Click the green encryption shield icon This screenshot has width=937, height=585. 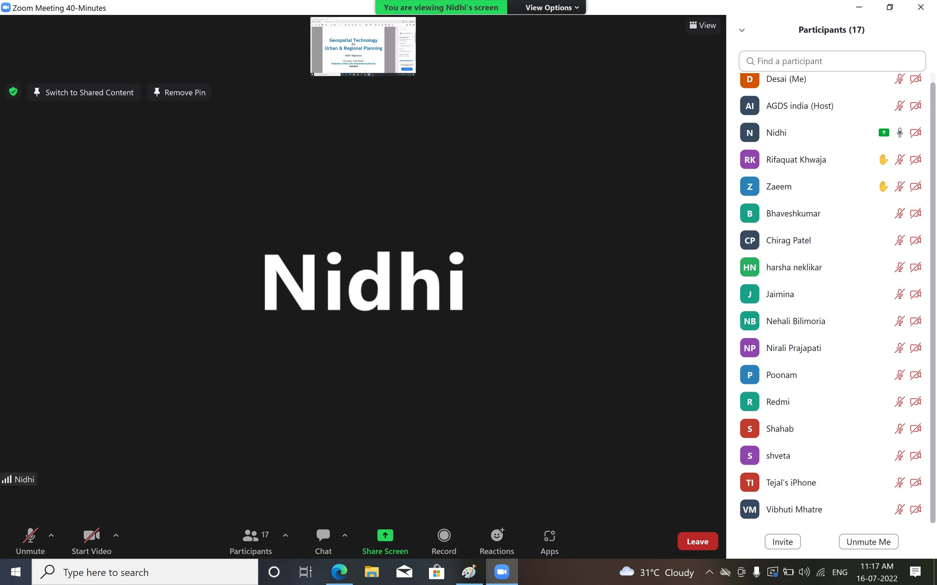tap(13, 92)
